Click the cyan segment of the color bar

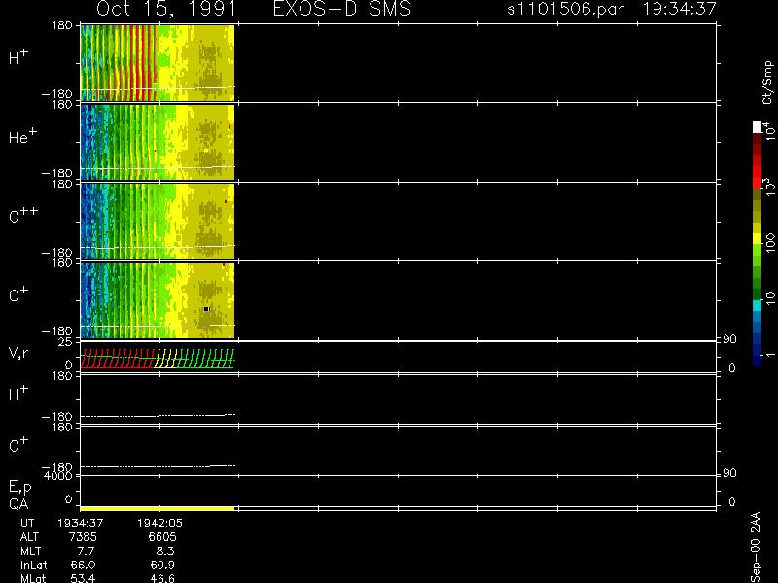pos(758,306)
